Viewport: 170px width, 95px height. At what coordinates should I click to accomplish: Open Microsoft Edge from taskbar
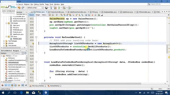click(x=21, y=93)
